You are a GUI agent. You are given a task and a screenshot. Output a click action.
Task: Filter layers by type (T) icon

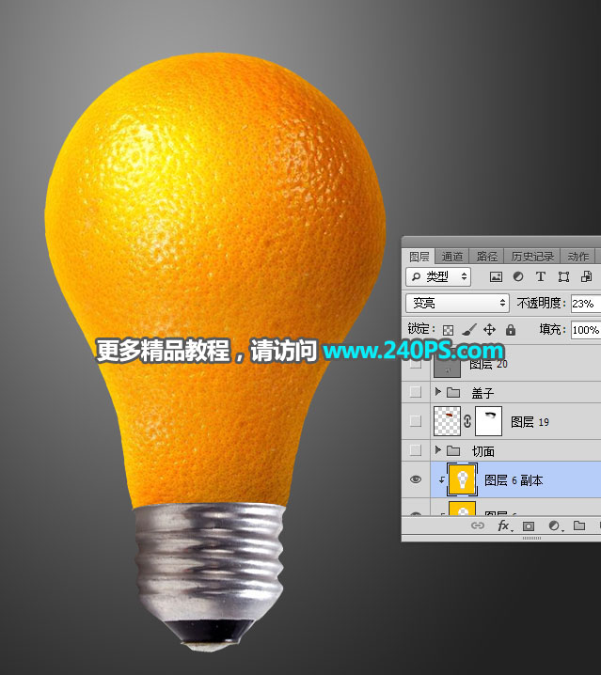pos(541,276)
